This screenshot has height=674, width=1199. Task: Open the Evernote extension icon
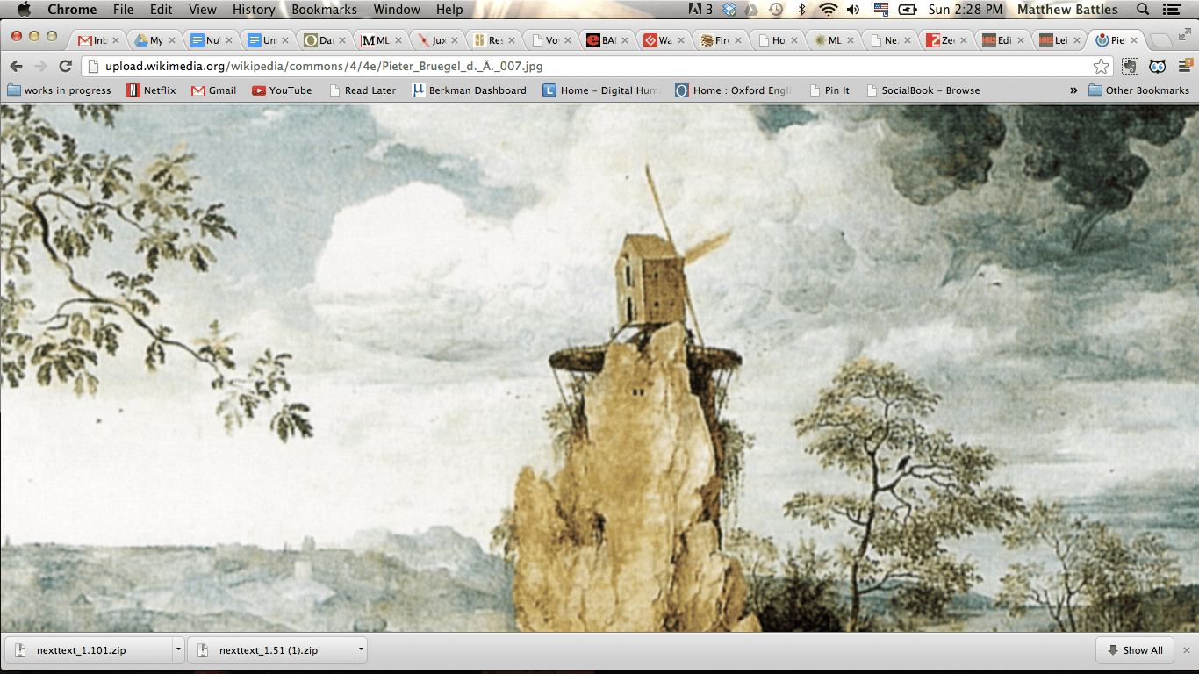tap(1131, 67)
